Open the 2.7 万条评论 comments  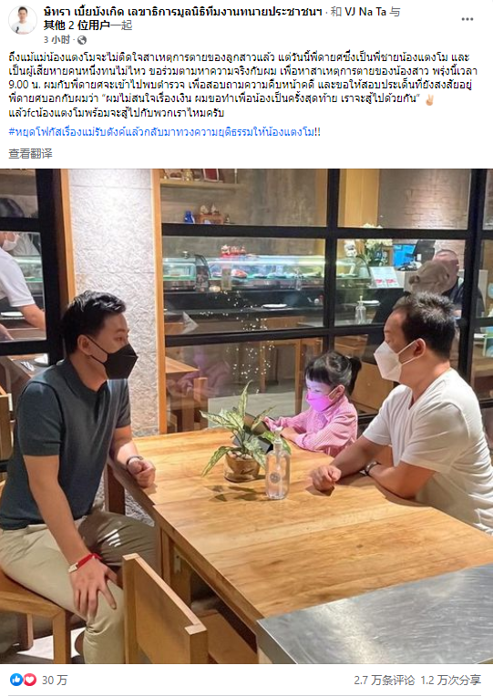384,680
